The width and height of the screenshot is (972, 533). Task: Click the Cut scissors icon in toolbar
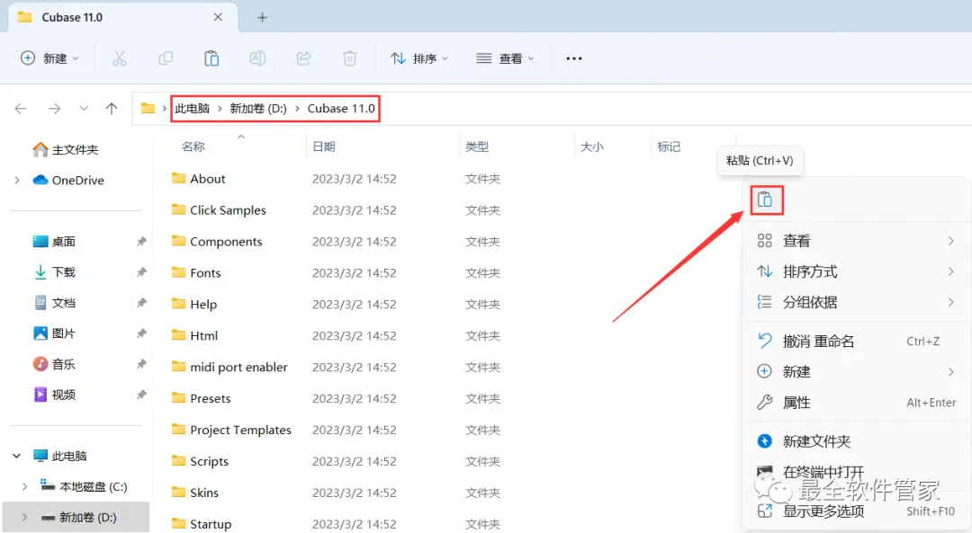119,58
